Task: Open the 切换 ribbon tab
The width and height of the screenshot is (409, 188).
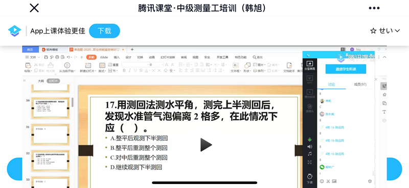Action: [x=140, y=57]
